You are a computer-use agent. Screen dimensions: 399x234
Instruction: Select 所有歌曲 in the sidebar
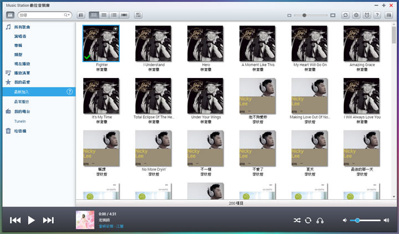click(22, 27)
